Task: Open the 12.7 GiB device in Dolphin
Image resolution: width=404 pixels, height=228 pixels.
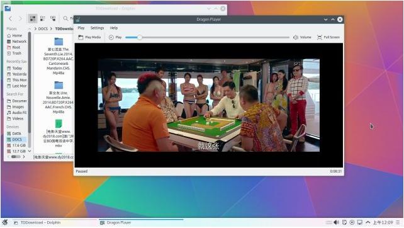Action: click(x=17, y=151)
